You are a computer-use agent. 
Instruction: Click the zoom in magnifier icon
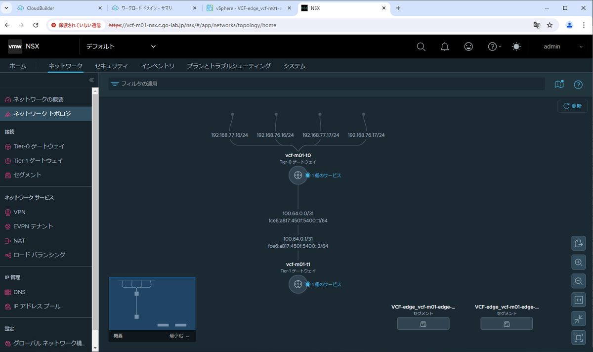(578, 262)
